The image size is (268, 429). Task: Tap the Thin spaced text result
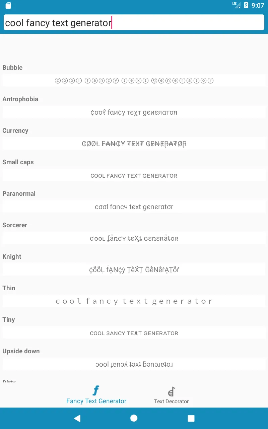pyautogui.click(x=134, y=301)
